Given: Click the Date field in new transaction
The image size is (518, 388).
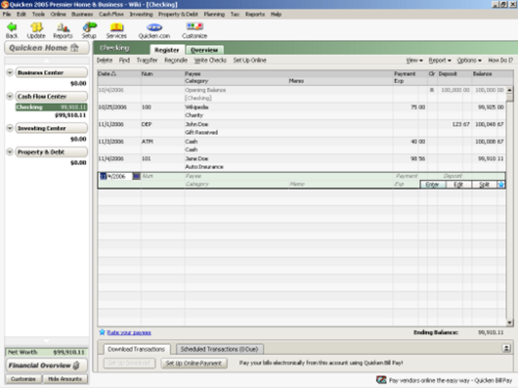Looking at the screenshot, I should coord(116,176).
